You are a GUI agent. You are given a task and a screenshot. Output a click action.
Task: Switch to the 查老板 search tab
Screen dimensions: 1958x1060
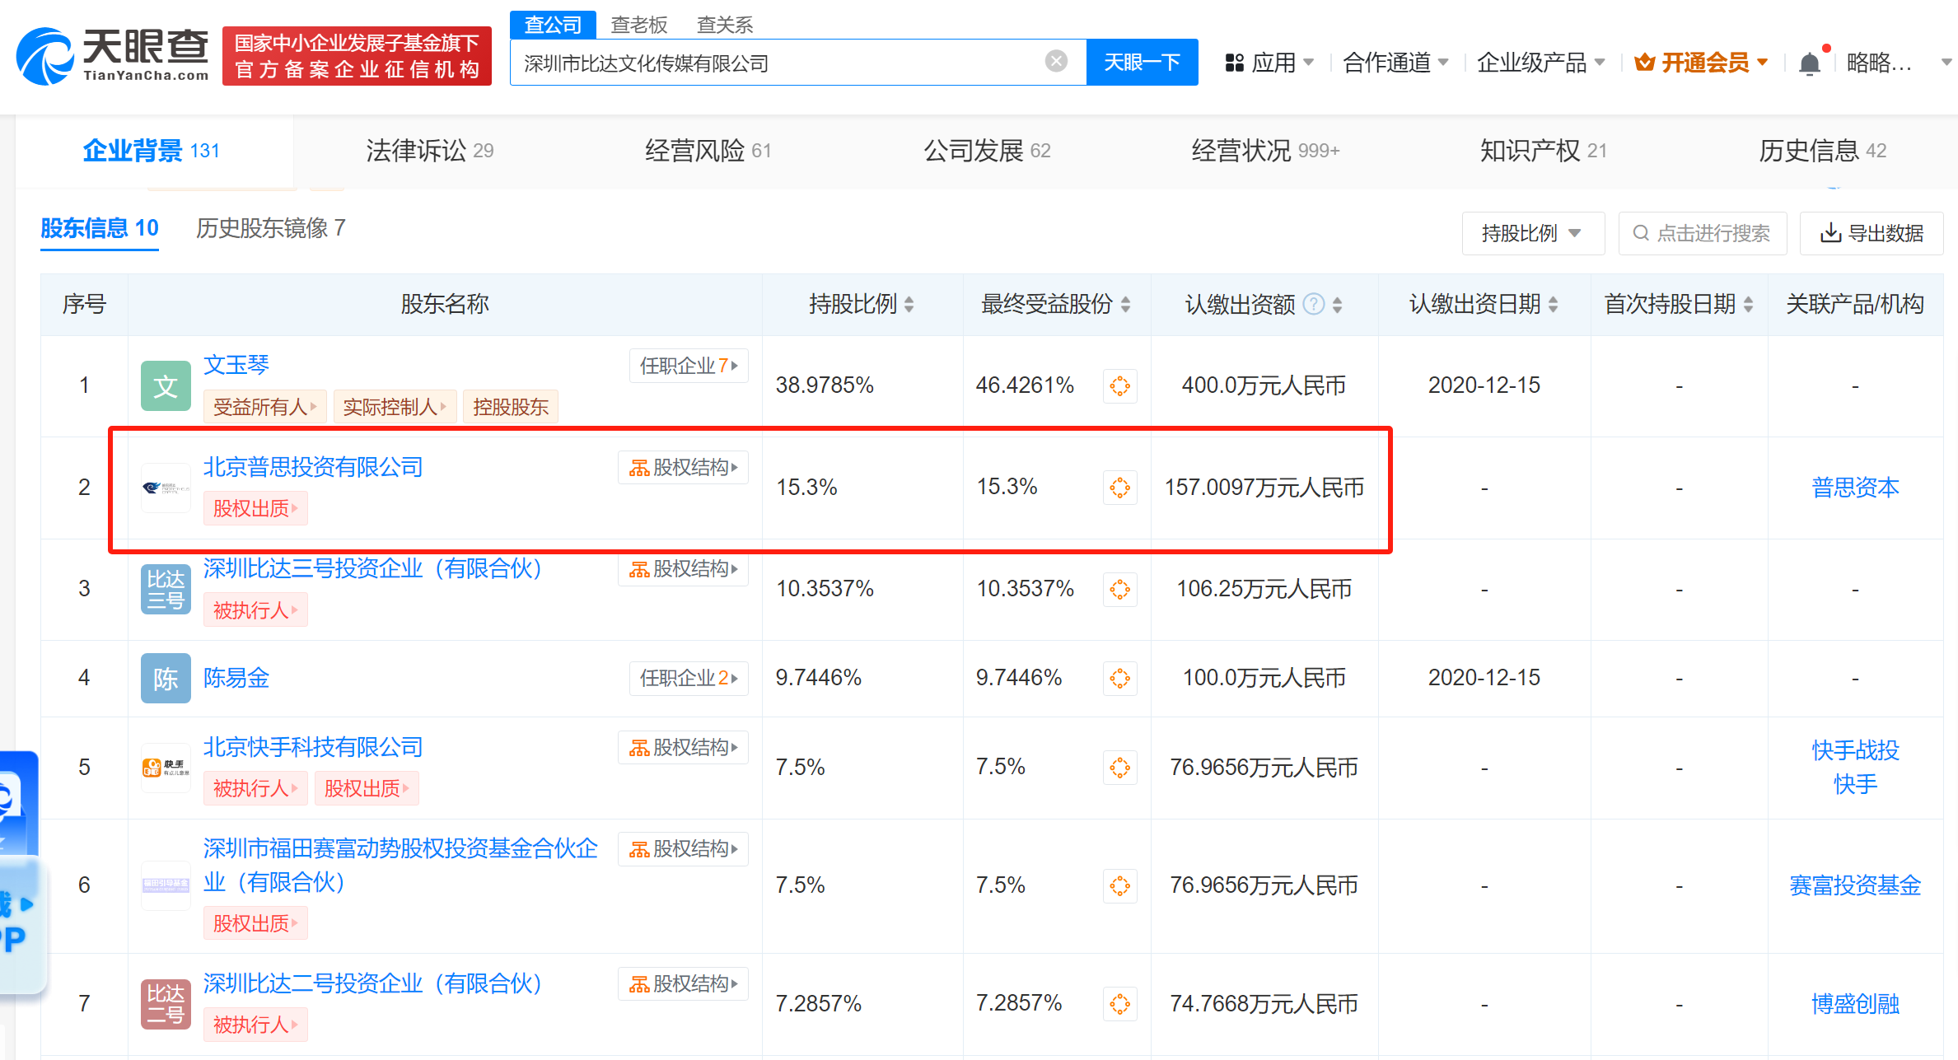click(x=639, y=25)
